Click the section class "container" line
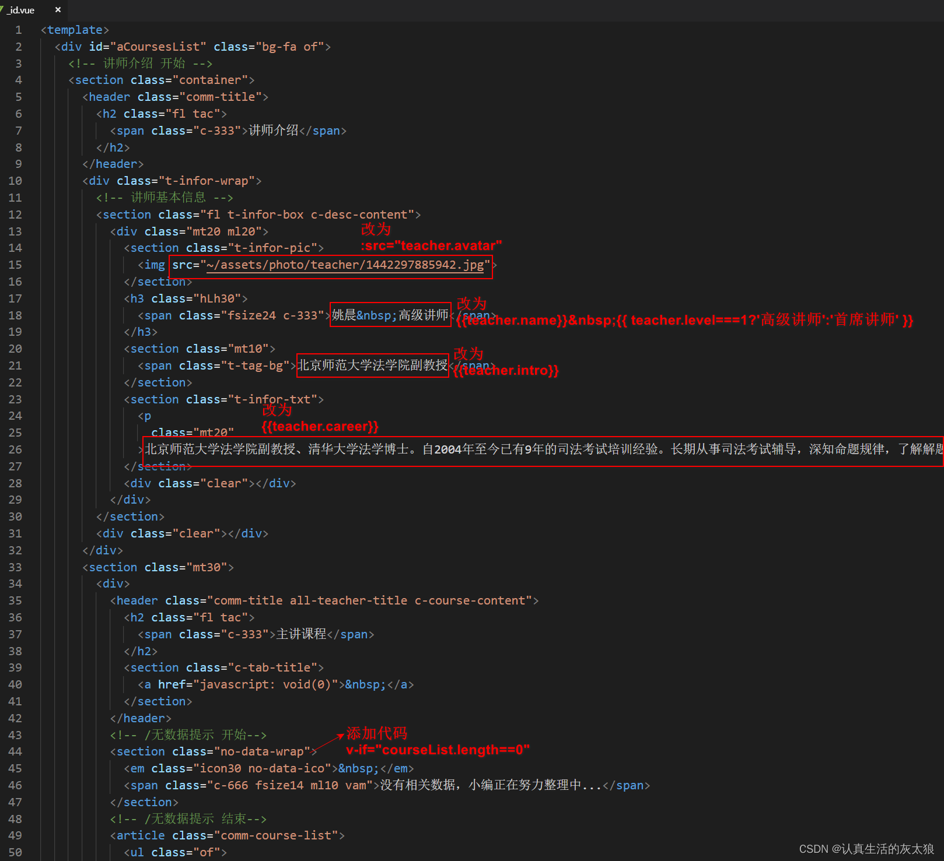Viewport: 944px width, 861px height. click(x=162, y=80)
